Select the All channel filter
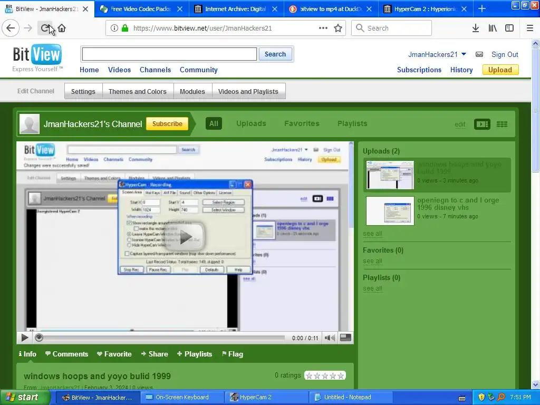Image resolution: width=540 pixels, height=405 pixels. pos(214,123)
